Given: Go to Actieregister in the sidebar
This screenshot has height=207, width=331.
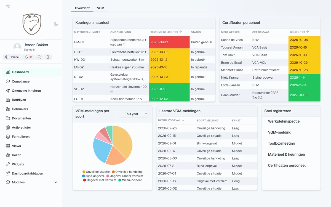Looking at the screenshot, I should coord(31,128).
